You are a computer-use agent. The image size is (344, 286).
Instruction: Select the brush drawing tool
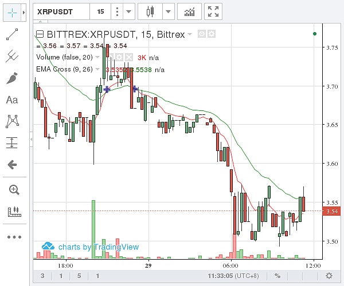12,78
